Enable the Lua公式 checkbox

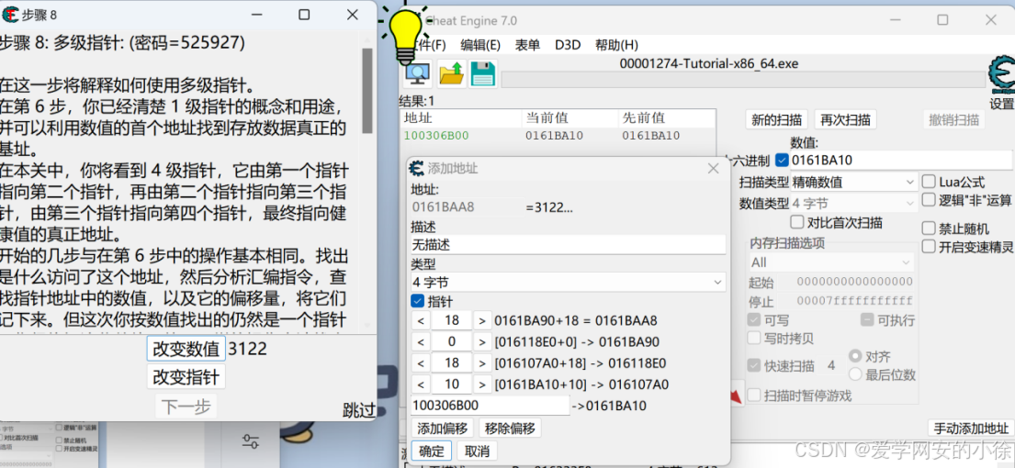pyautogui.click(x=929, y=182)
